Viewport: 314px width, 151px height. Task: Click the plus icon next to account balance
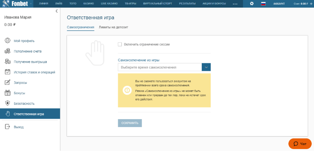pyautogui.click(x=311, y=4)
